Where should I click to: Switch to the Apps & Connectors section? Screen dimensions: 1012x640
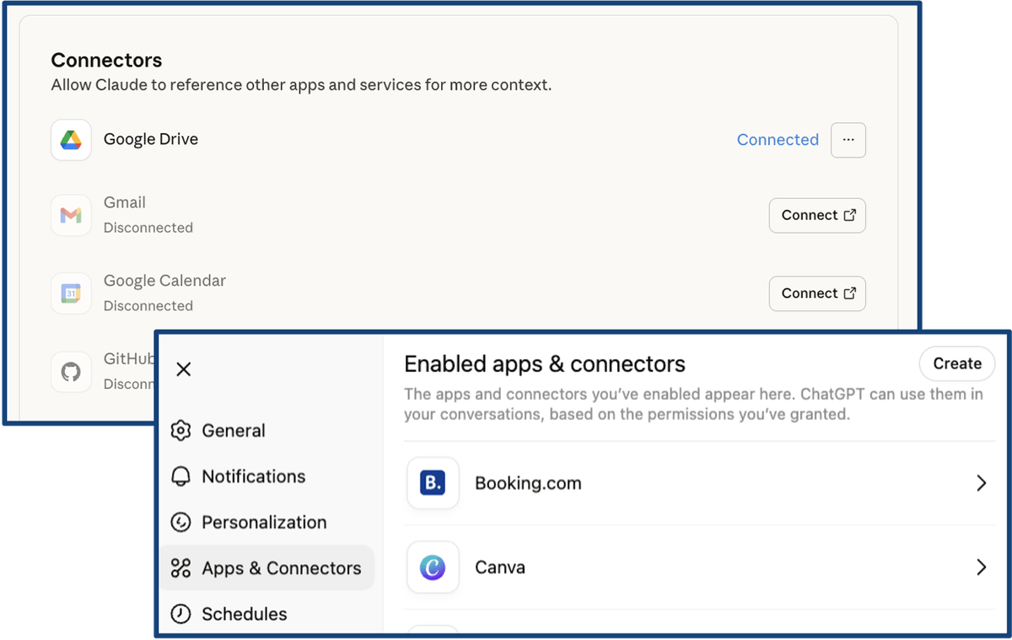[x=267, y=567]
